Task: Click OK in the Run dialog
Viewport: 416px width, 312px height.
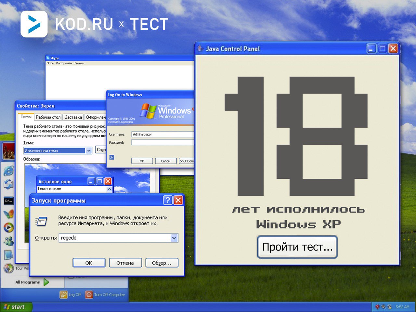Action: (89, 263)
